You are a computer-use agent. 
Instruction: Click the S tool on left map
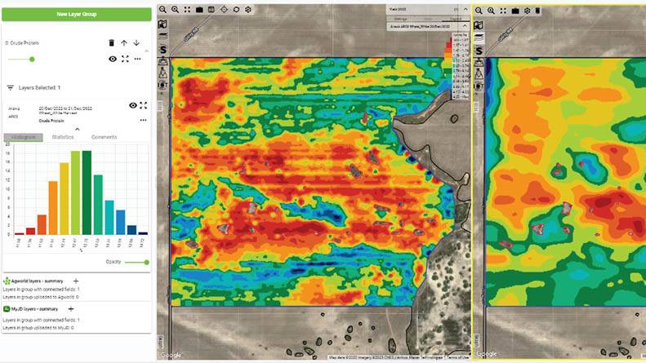163,51
